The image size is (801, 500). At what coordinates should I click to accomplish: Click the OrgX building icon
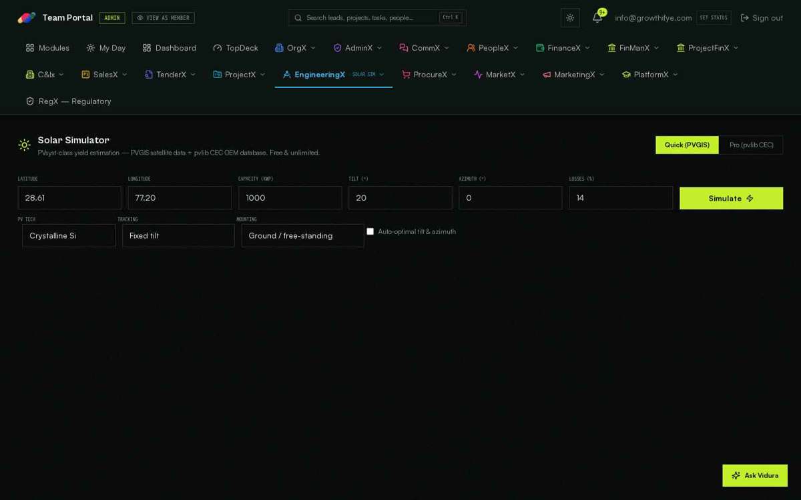click(x=279, y=48)
